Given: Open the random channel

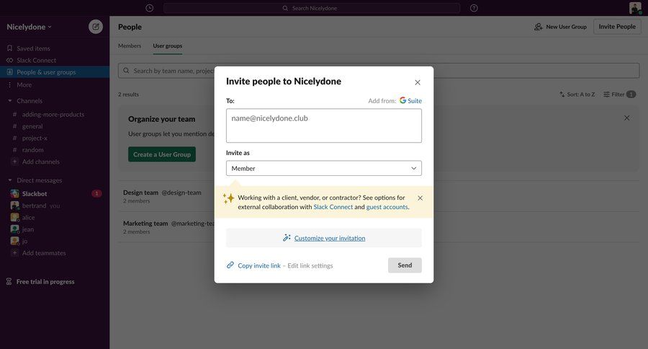Looking at the screenshot, I should point(32,150).
